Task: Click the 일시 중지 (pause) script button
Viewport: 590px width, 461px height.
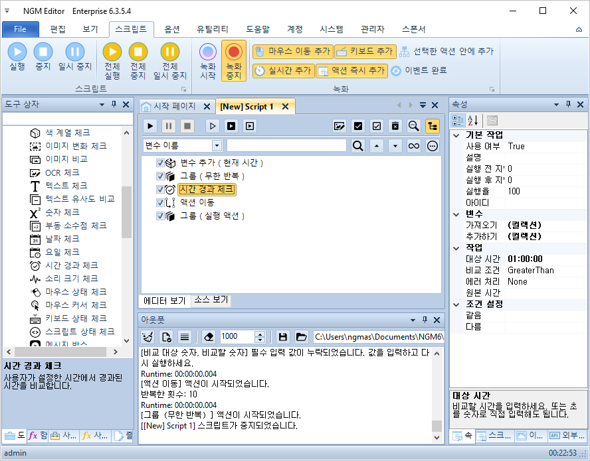Action: [75, 56]
